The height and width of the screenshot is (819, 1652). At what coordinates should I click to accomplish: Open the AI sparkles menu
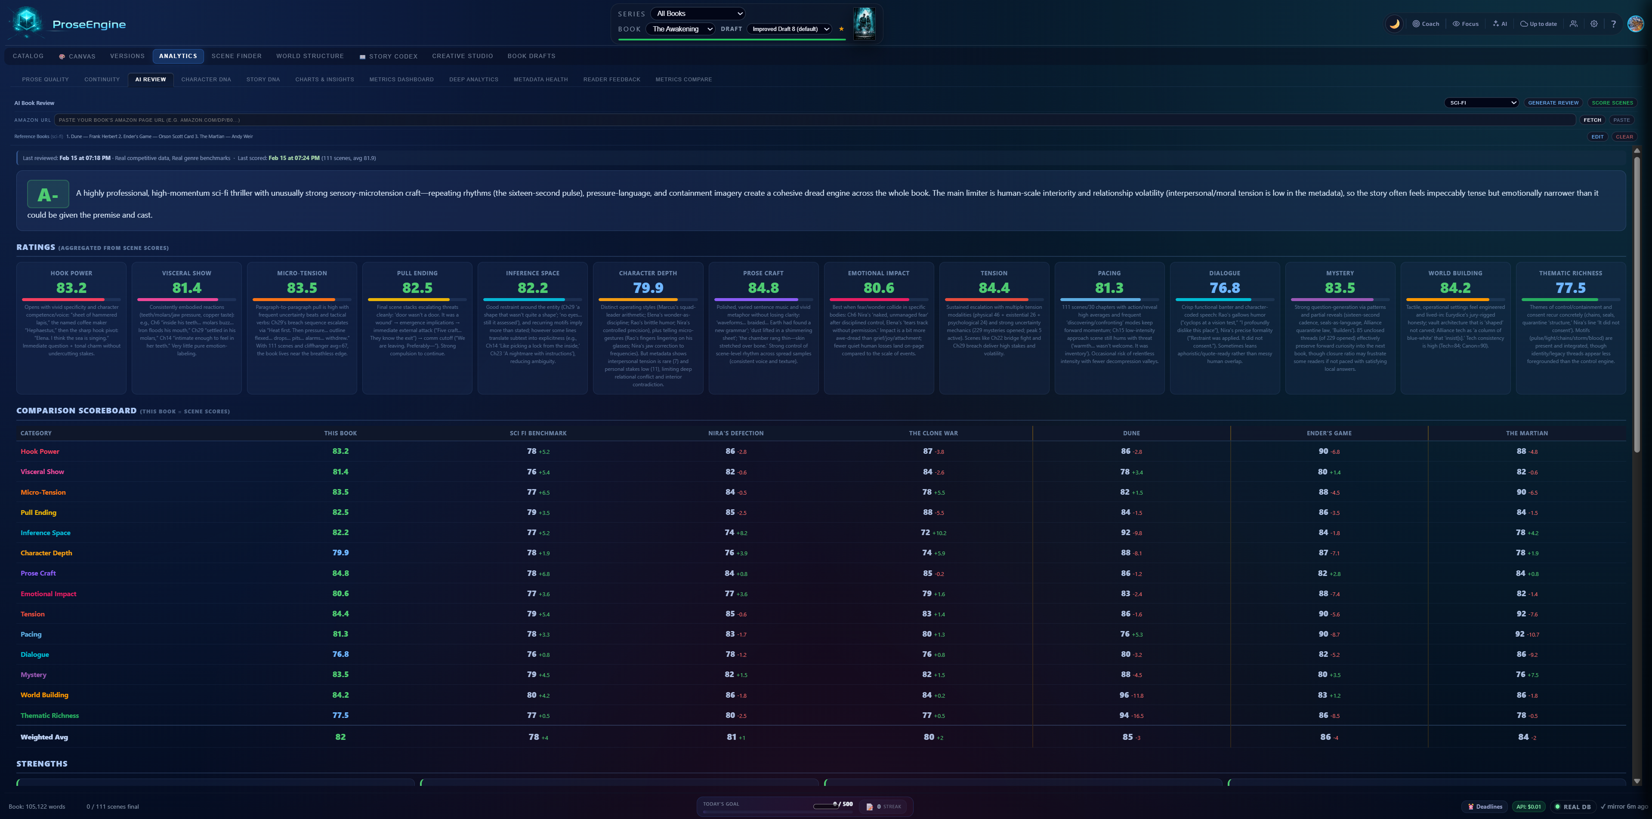pyautogui.click(x=1495, y=24)
